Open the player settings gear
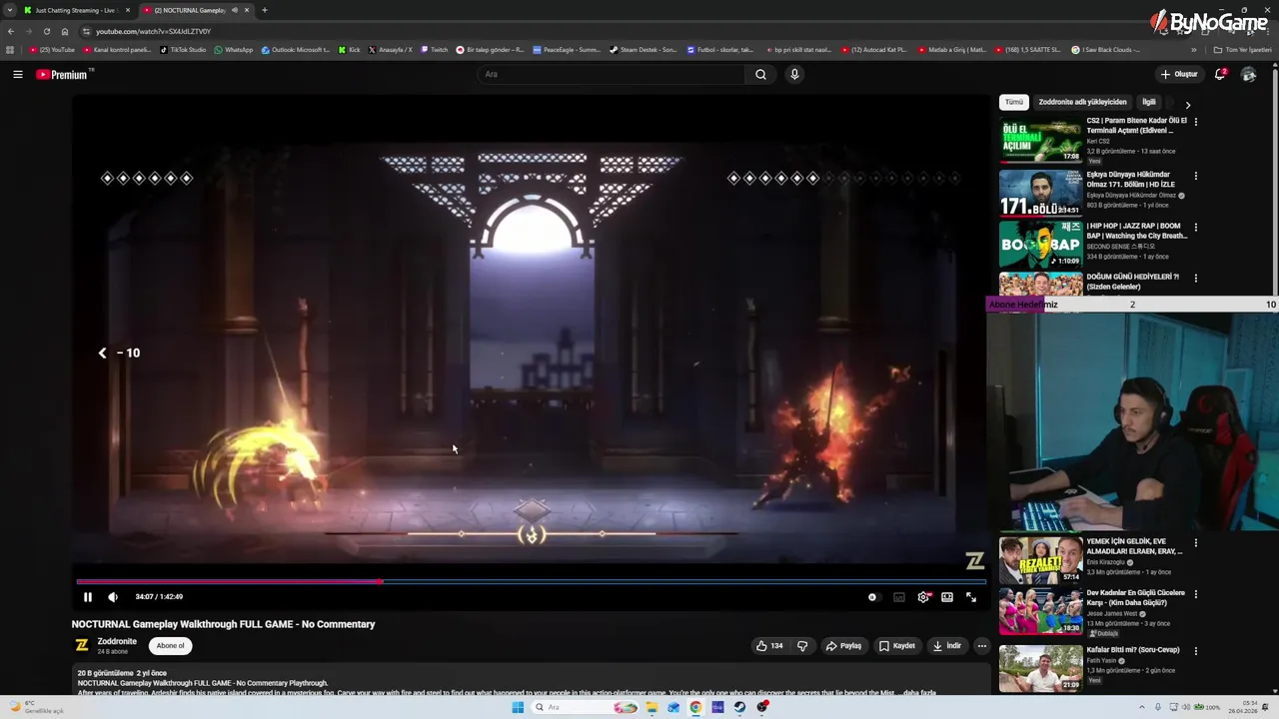Screen dimensions: 1279x719 point(923,597)
